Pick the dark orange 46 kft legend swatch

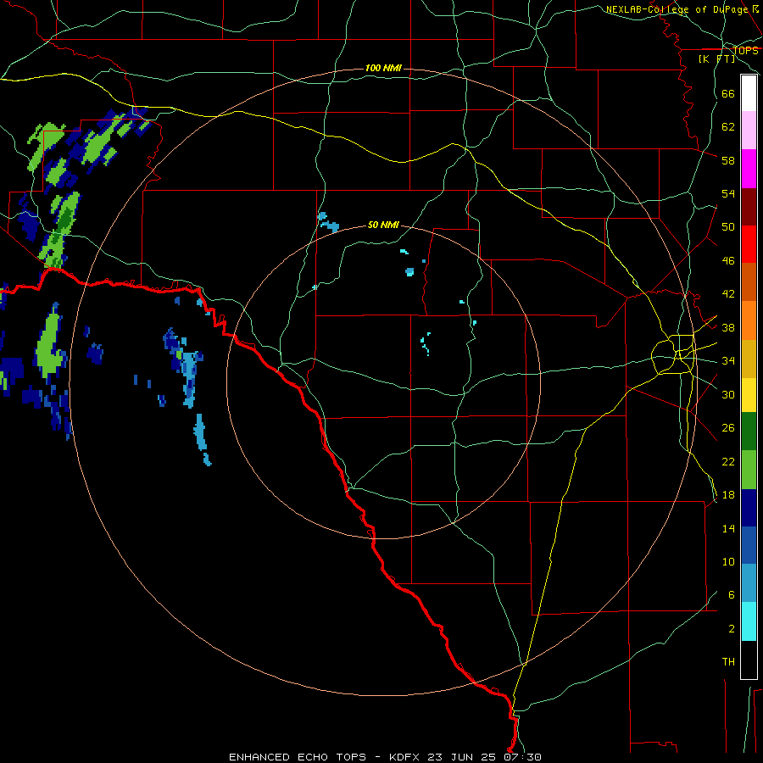click(x=749, y=282)
